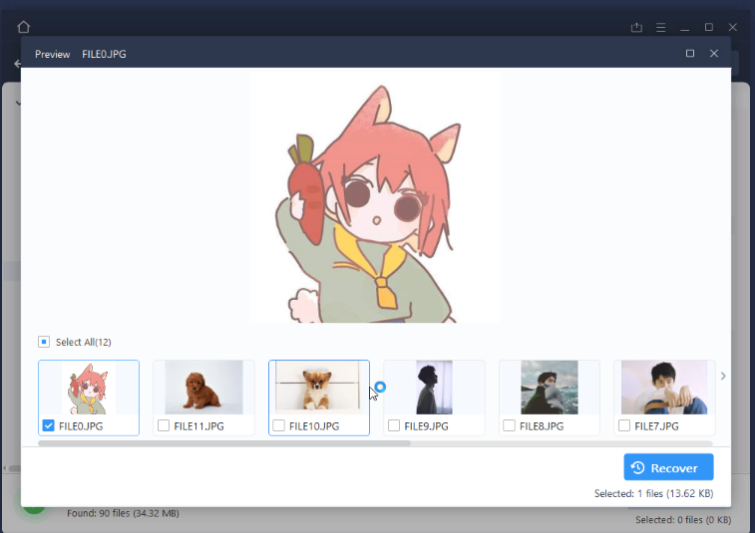This screenshot has width=755, height=533.
Task: Uncheck the FILE0.JPG checkbox
Action: tap(48, 425)
